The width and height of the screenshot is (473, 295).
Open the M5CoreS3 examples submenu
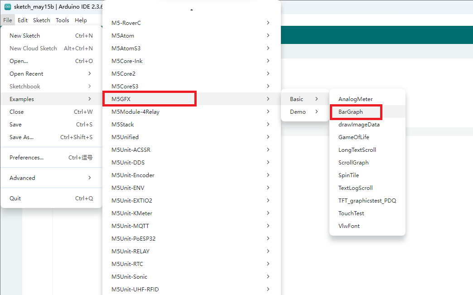coord(192,86)
